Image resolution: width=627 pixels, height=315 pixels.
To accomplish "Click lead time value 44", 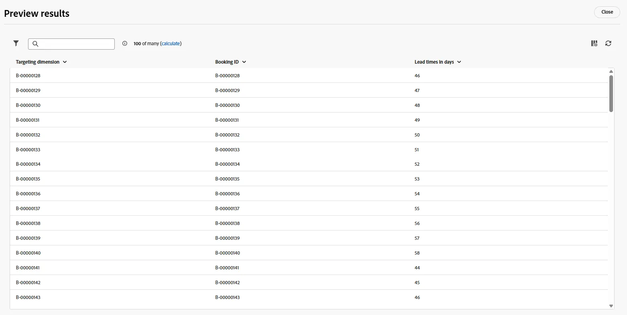I will pos(417,268).
